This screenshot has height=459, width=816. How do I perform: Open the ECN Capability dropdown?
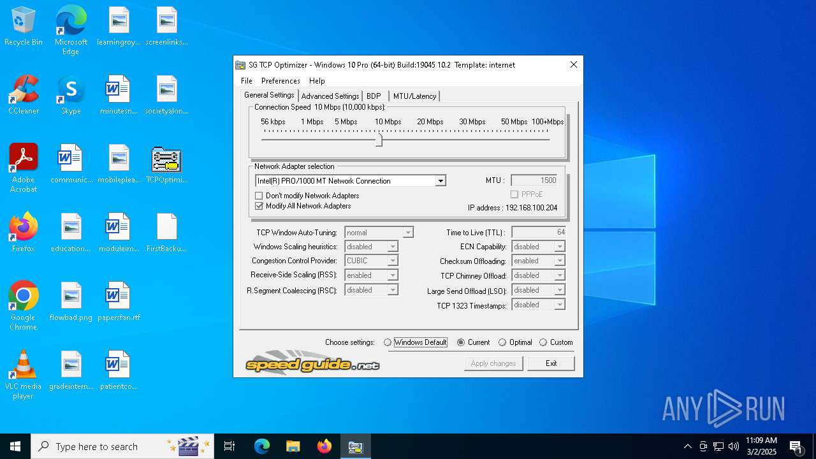[x=560, y=247]
